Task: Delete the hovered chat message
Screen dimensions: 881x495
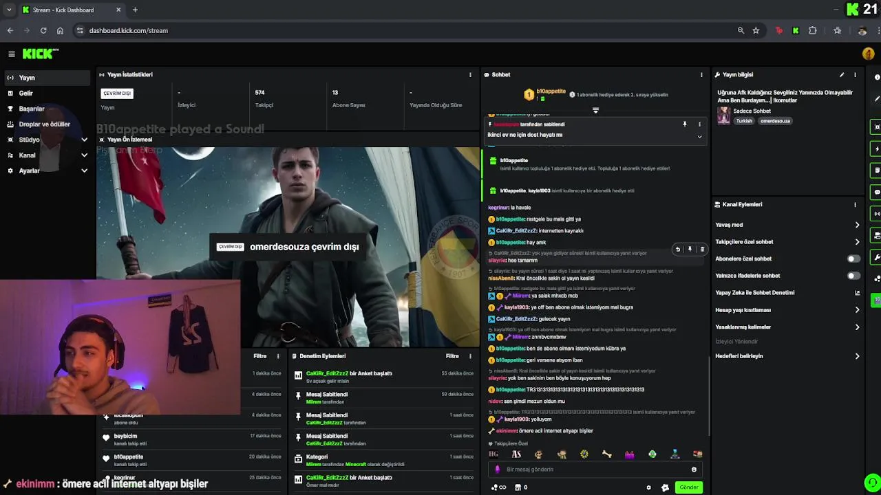Action: coord(702,249)
